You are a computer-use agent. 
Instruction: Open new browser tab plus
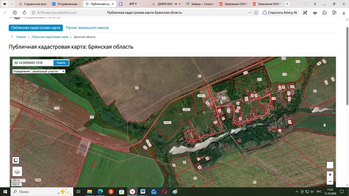coord(287,4)
